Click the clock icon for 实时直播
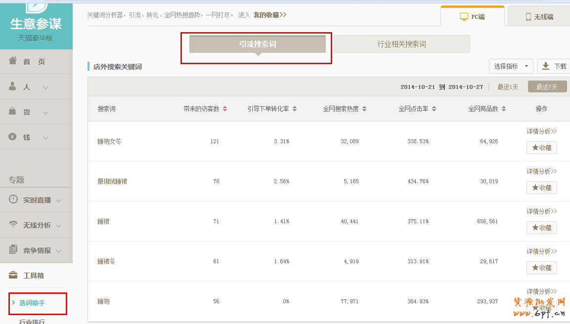 [13, 200]
